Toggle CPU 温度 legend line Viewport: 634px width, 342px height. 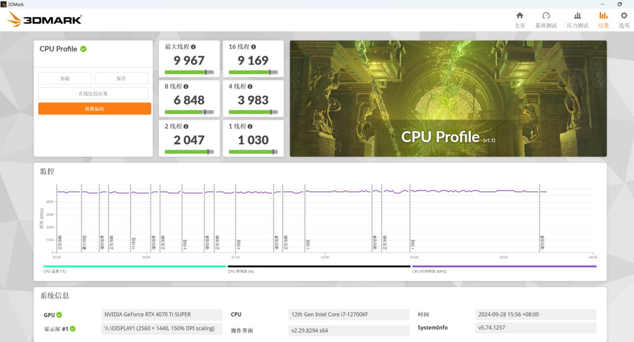point(134,266)
